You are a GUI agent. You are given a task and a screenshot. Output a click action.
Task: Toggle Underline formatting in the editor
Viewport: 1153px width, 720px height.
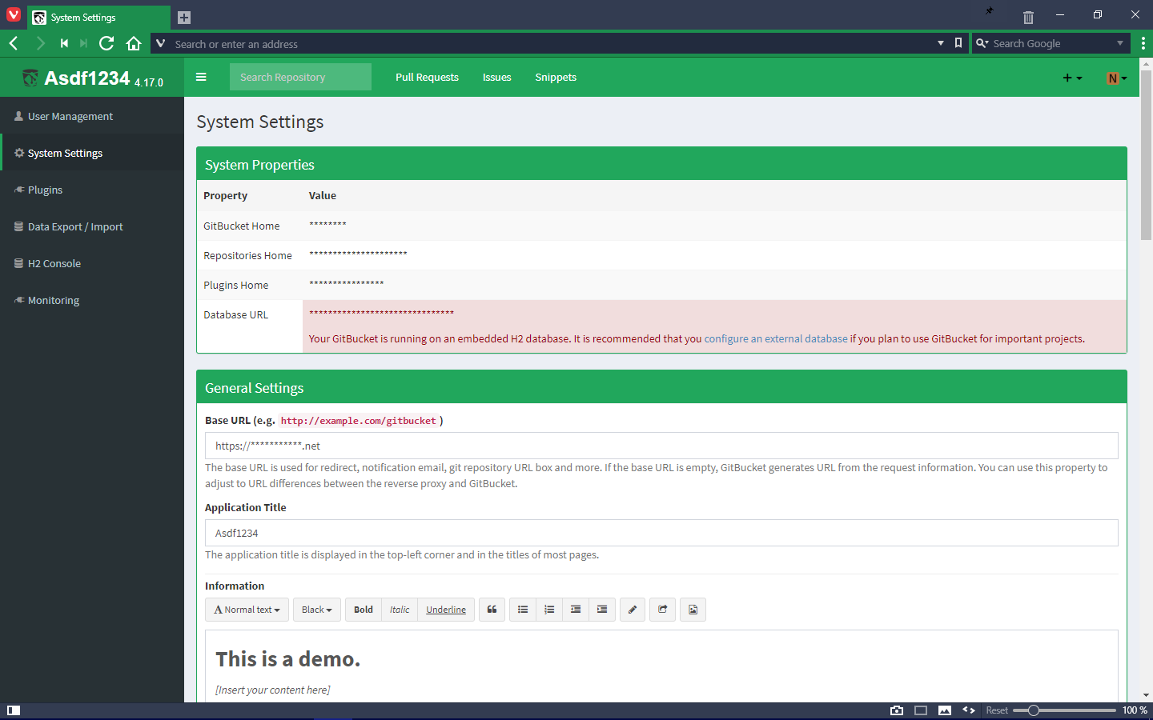(x=445, y=609)
